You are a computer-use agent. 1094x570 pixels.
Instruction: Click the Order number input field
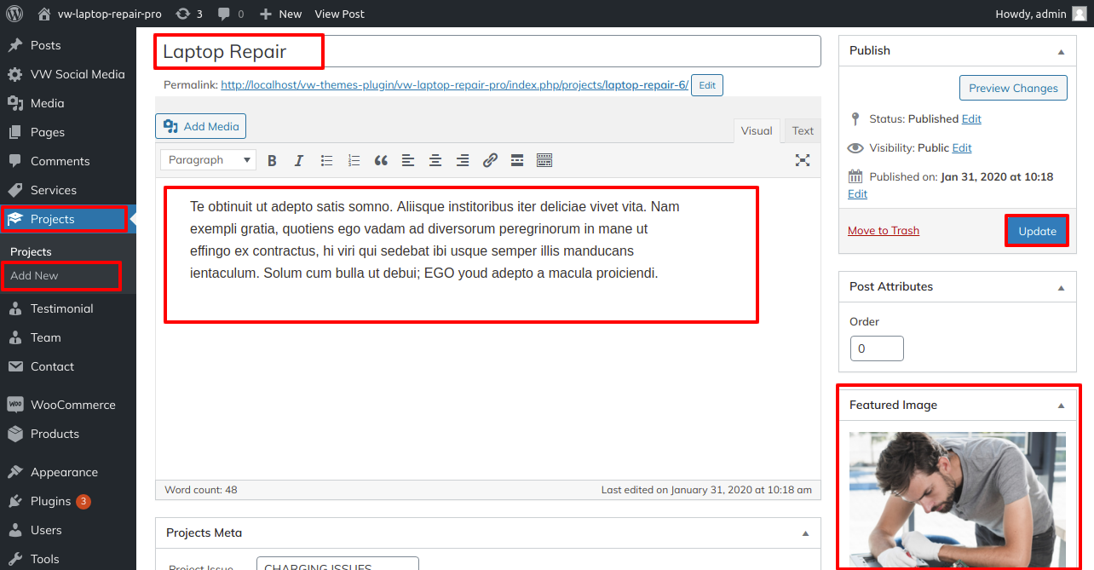pos(877,348)
